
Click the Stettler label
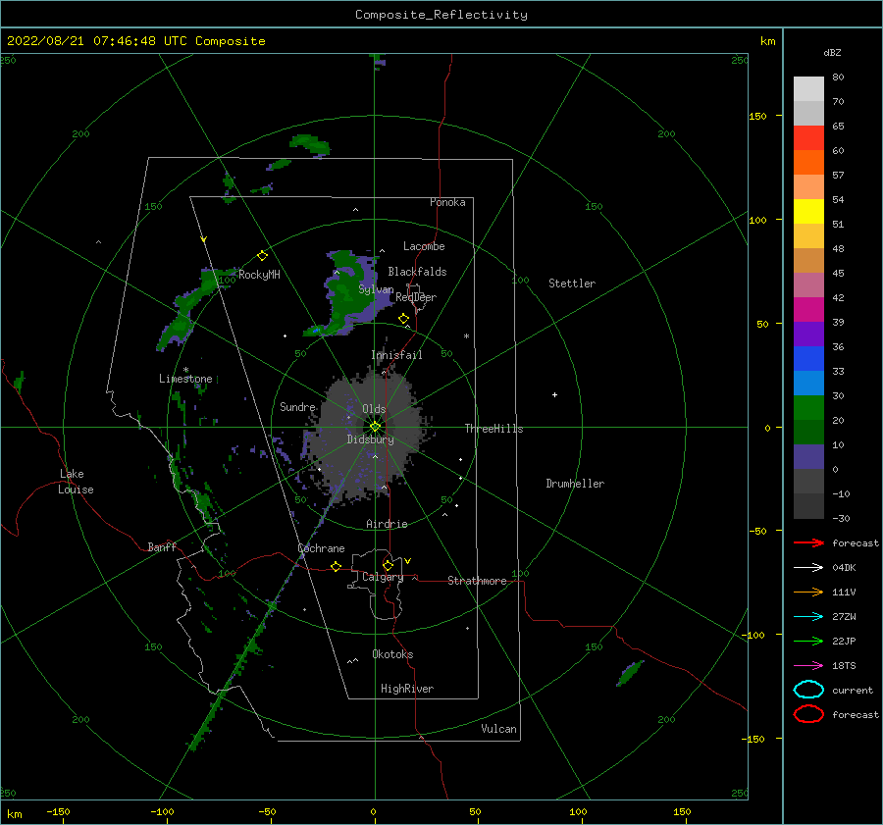572,284
